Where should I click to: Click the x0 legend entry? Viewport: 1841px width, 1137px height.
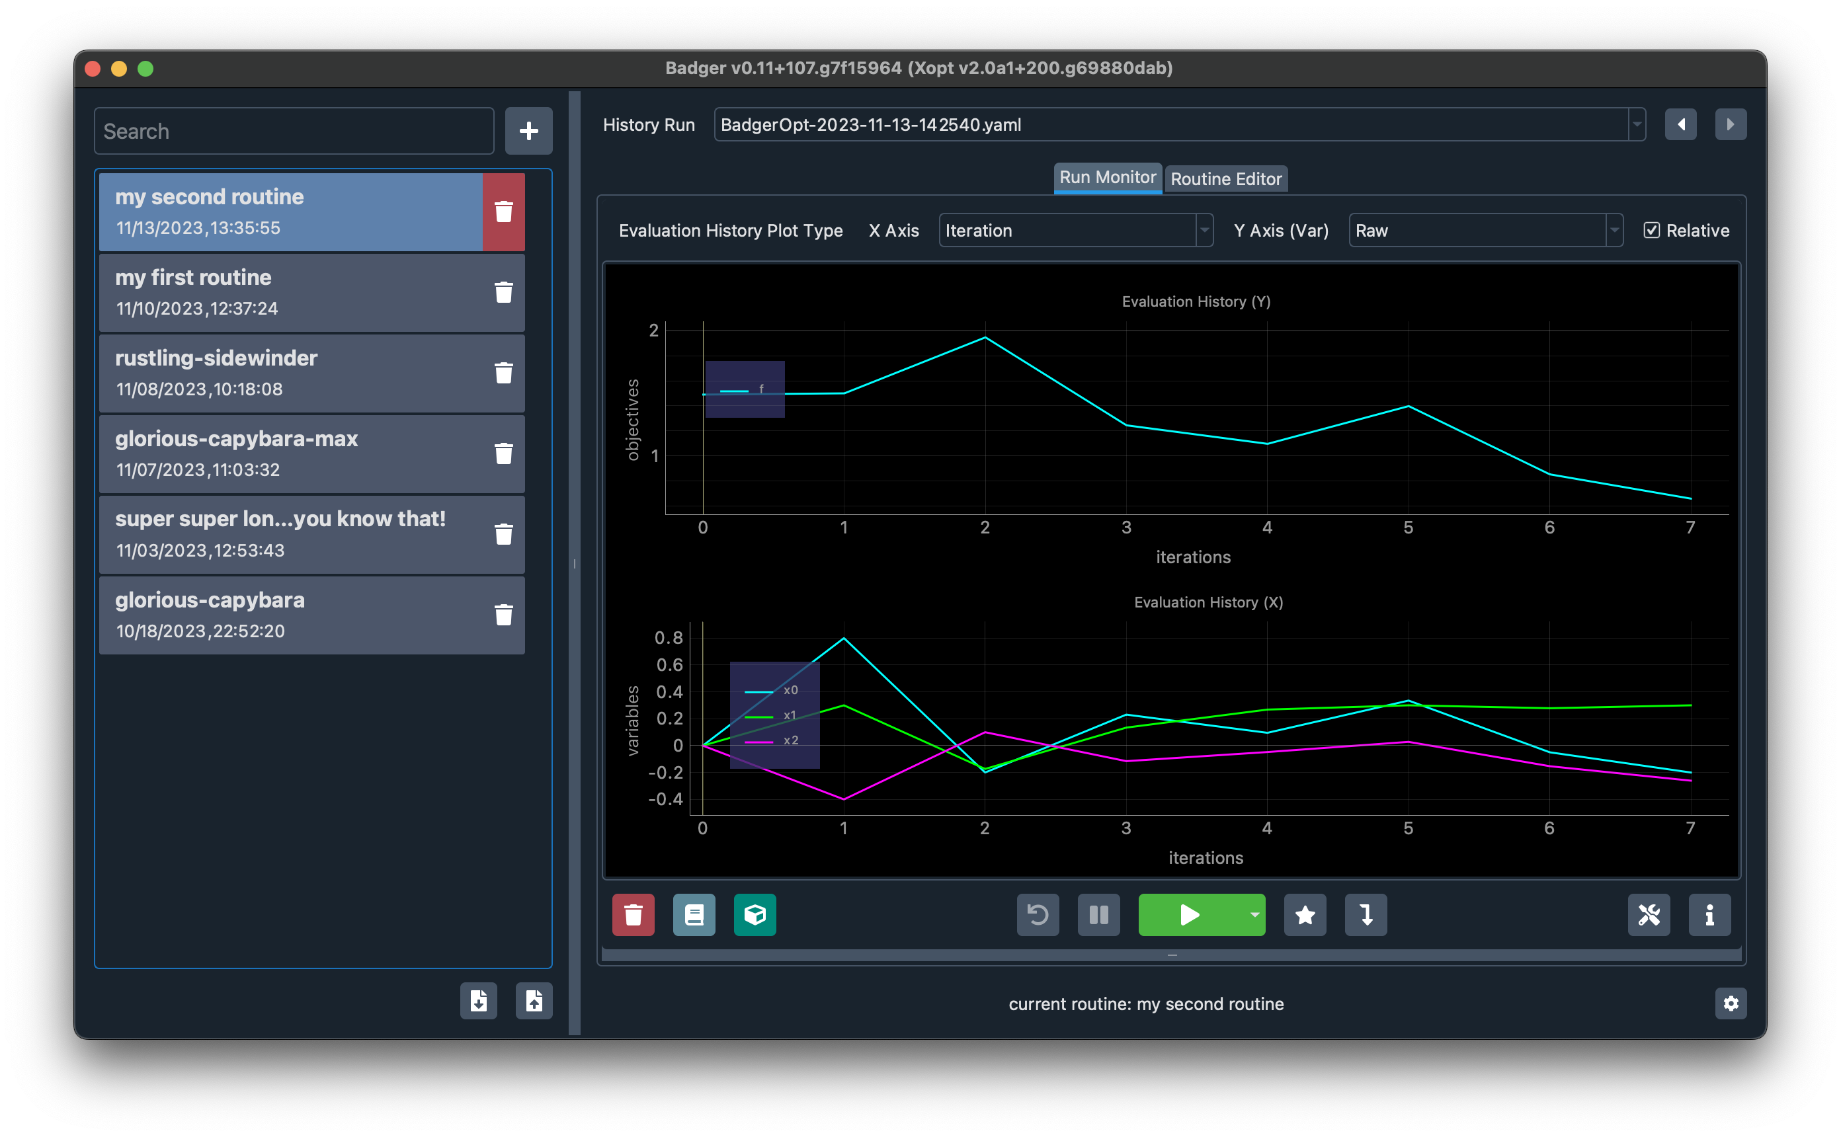772,690
